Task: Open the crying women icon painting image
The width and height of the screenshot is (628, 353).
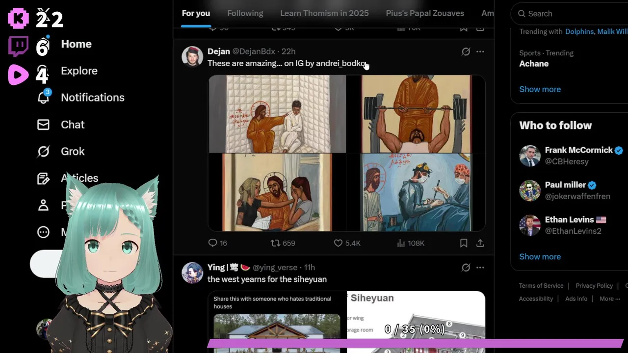Action: 277,192
